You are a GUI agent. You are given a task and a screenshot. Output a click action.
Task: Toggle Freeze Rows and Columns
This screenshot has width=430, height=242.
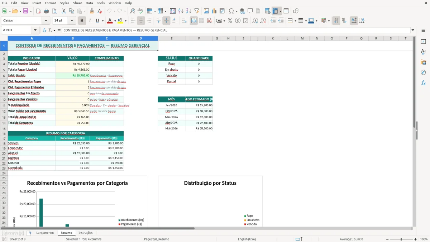pos(275,11)
